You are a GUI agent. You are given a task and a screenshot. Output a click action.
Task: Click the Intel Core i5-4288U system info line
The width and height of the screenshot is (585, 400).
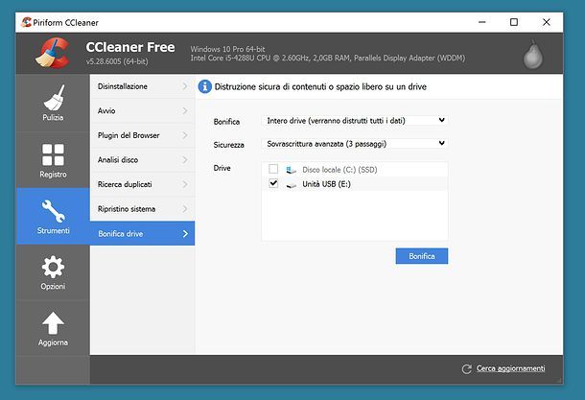click(x=328, y=58)
